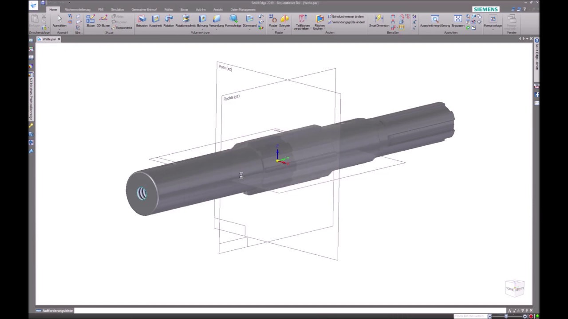Click the command search field
Viewport: 568px width, 319px height.
tap(470, 316)
